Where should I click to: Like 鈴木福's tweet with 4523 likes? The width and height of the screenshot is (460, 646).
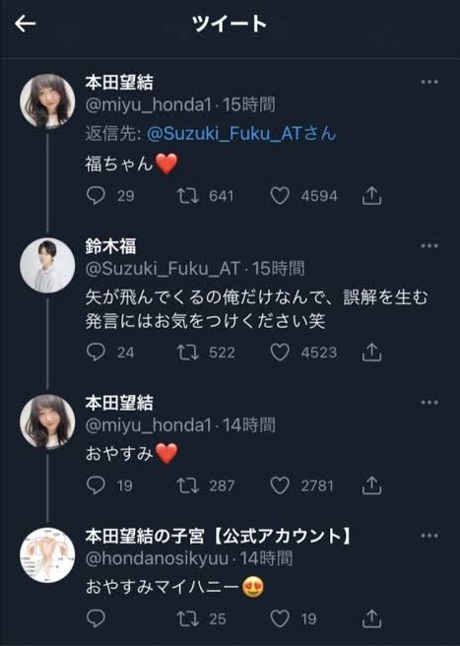tap(280, 353)
